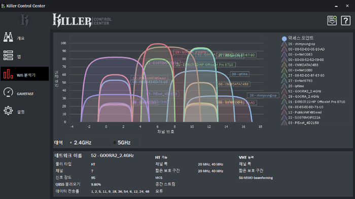Click the blue 액세스 포인트 legend circle

pyautogui.click(x=284, y=39)
